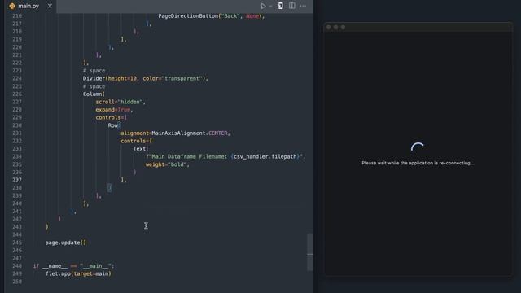The image size is (521, 293).
Task: Click the Open Changes icon in editor toolbar
Action: pyautogui.click(x=280, y=6)
